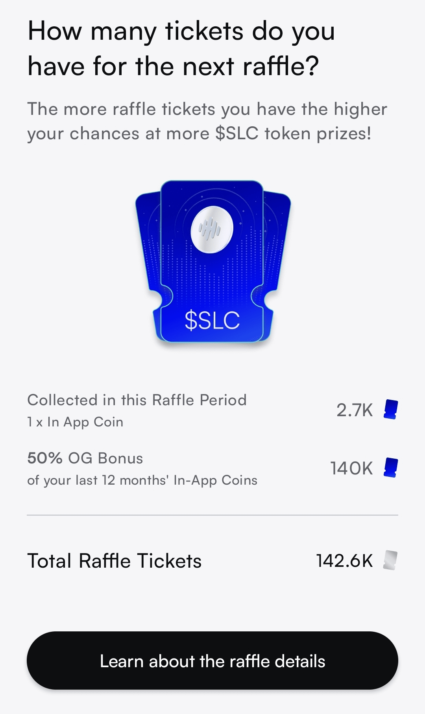
Task: Tap the blue ticket icon beside 140K
Action: point(391,468)
